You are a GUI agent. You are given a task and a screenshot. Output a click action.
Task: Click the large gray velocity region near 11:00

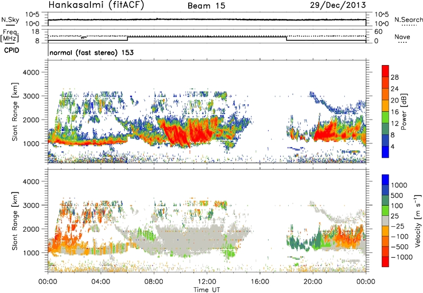click(194, 237)
